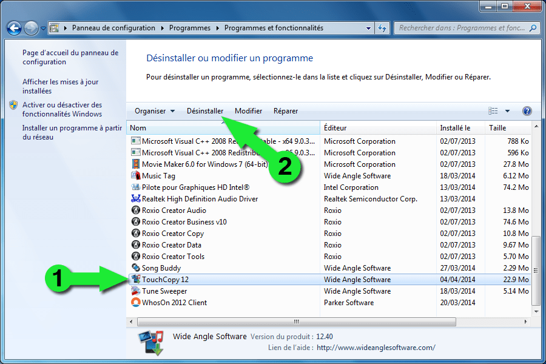Expand arrow after Panneau de configuration

[162, 29]
